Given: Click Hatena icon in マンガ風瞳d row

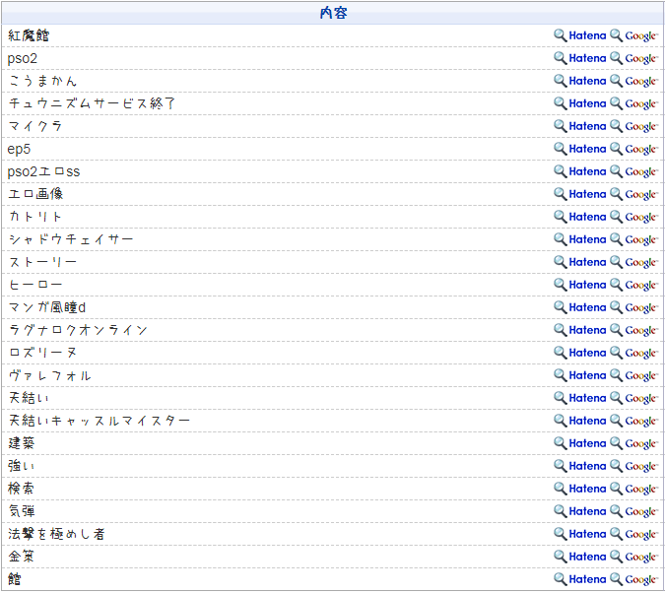Looking at the screenshot, I should click(x=580, y=307).
